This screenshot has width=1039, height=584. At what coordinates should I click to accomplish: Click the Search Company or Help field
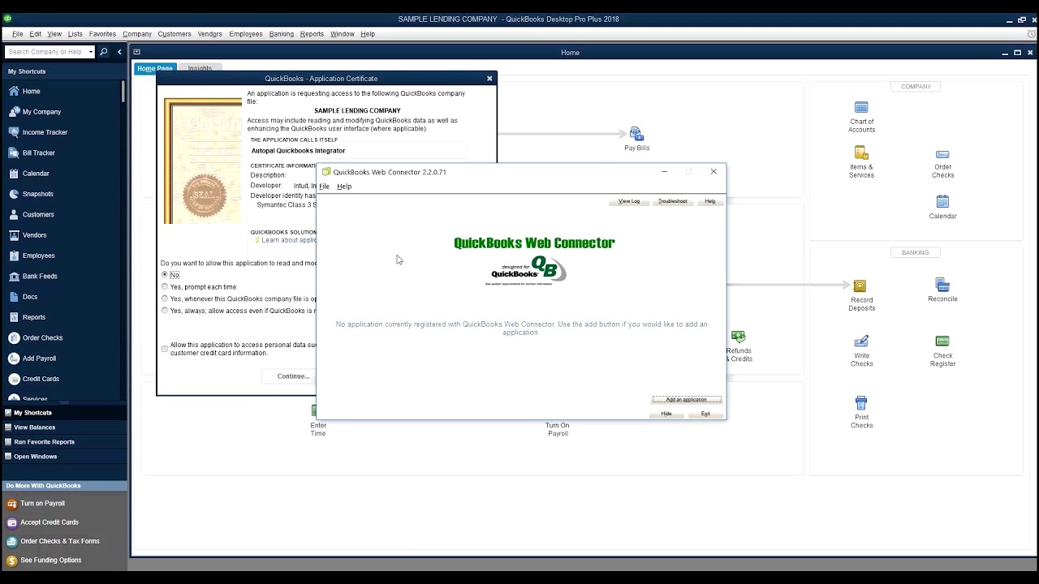point(45,52)
